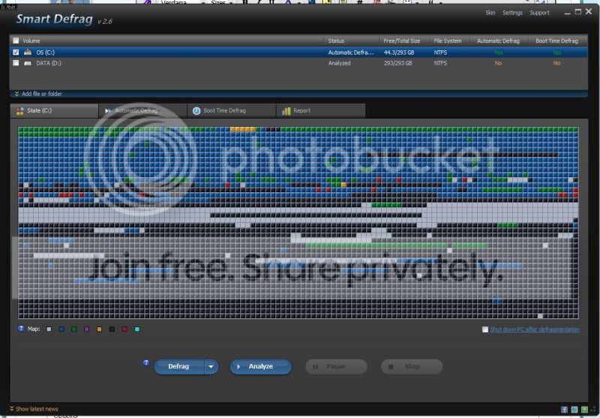Click the Automatic Defra... status of OS (C:)
The width and height of the screenshot is (600, 418).
point(350,53)
